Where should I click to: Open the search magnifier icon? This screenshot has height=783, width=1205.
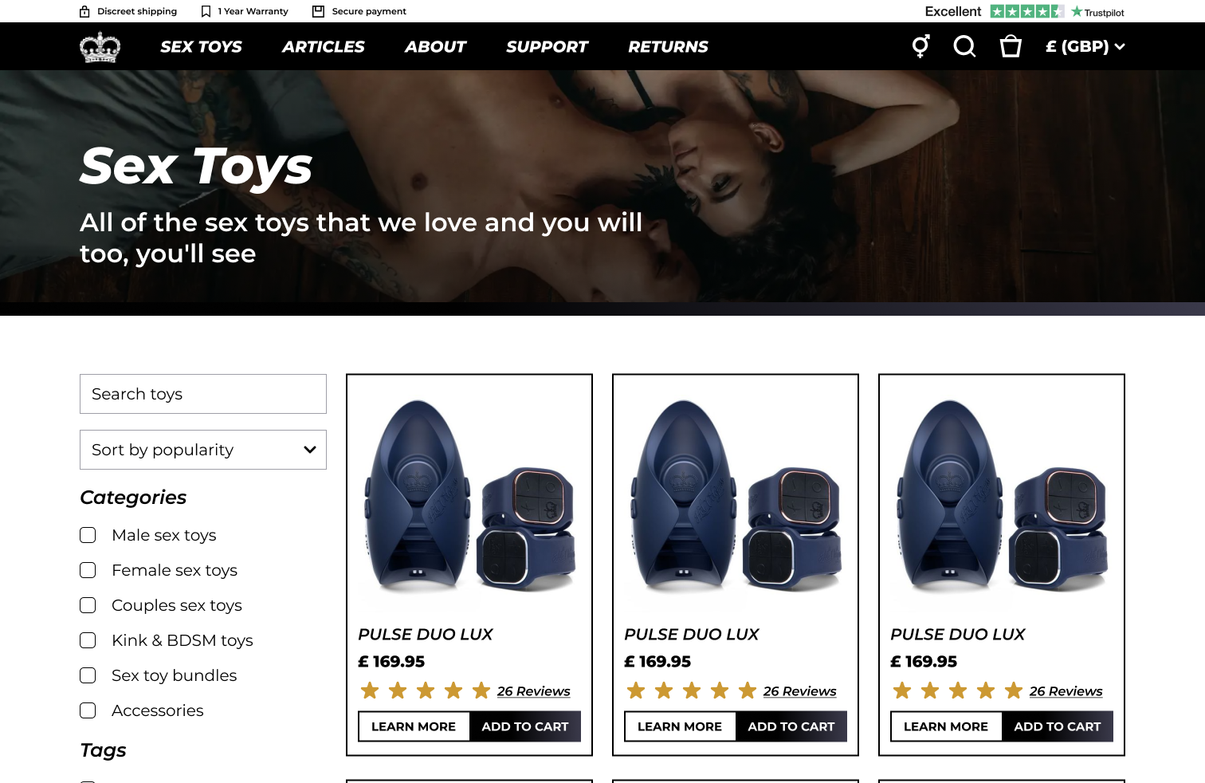(x=964, y=46)
